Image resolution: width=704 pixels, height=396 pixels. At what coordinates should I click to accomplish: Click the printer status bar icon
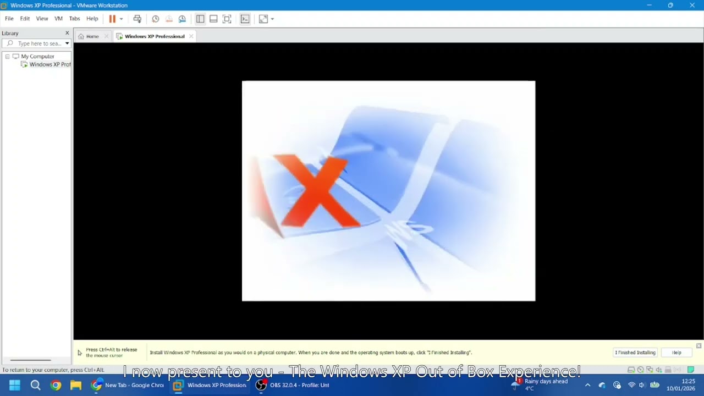pos(668,370)
